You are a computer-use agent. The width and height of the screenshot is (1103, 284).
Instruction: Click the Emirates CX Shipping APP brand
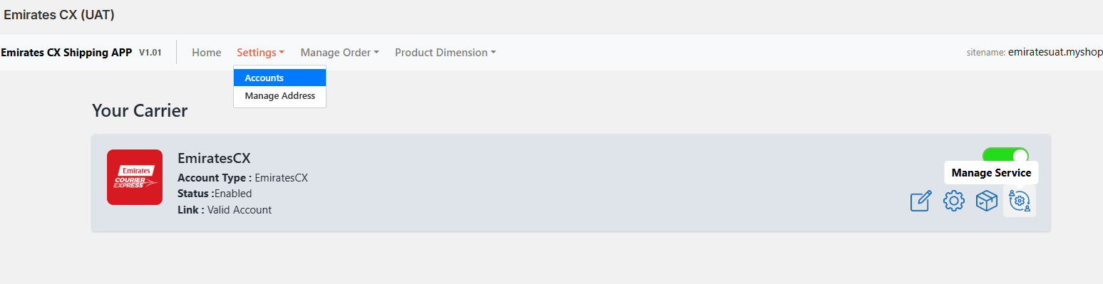tap(66, 53)
